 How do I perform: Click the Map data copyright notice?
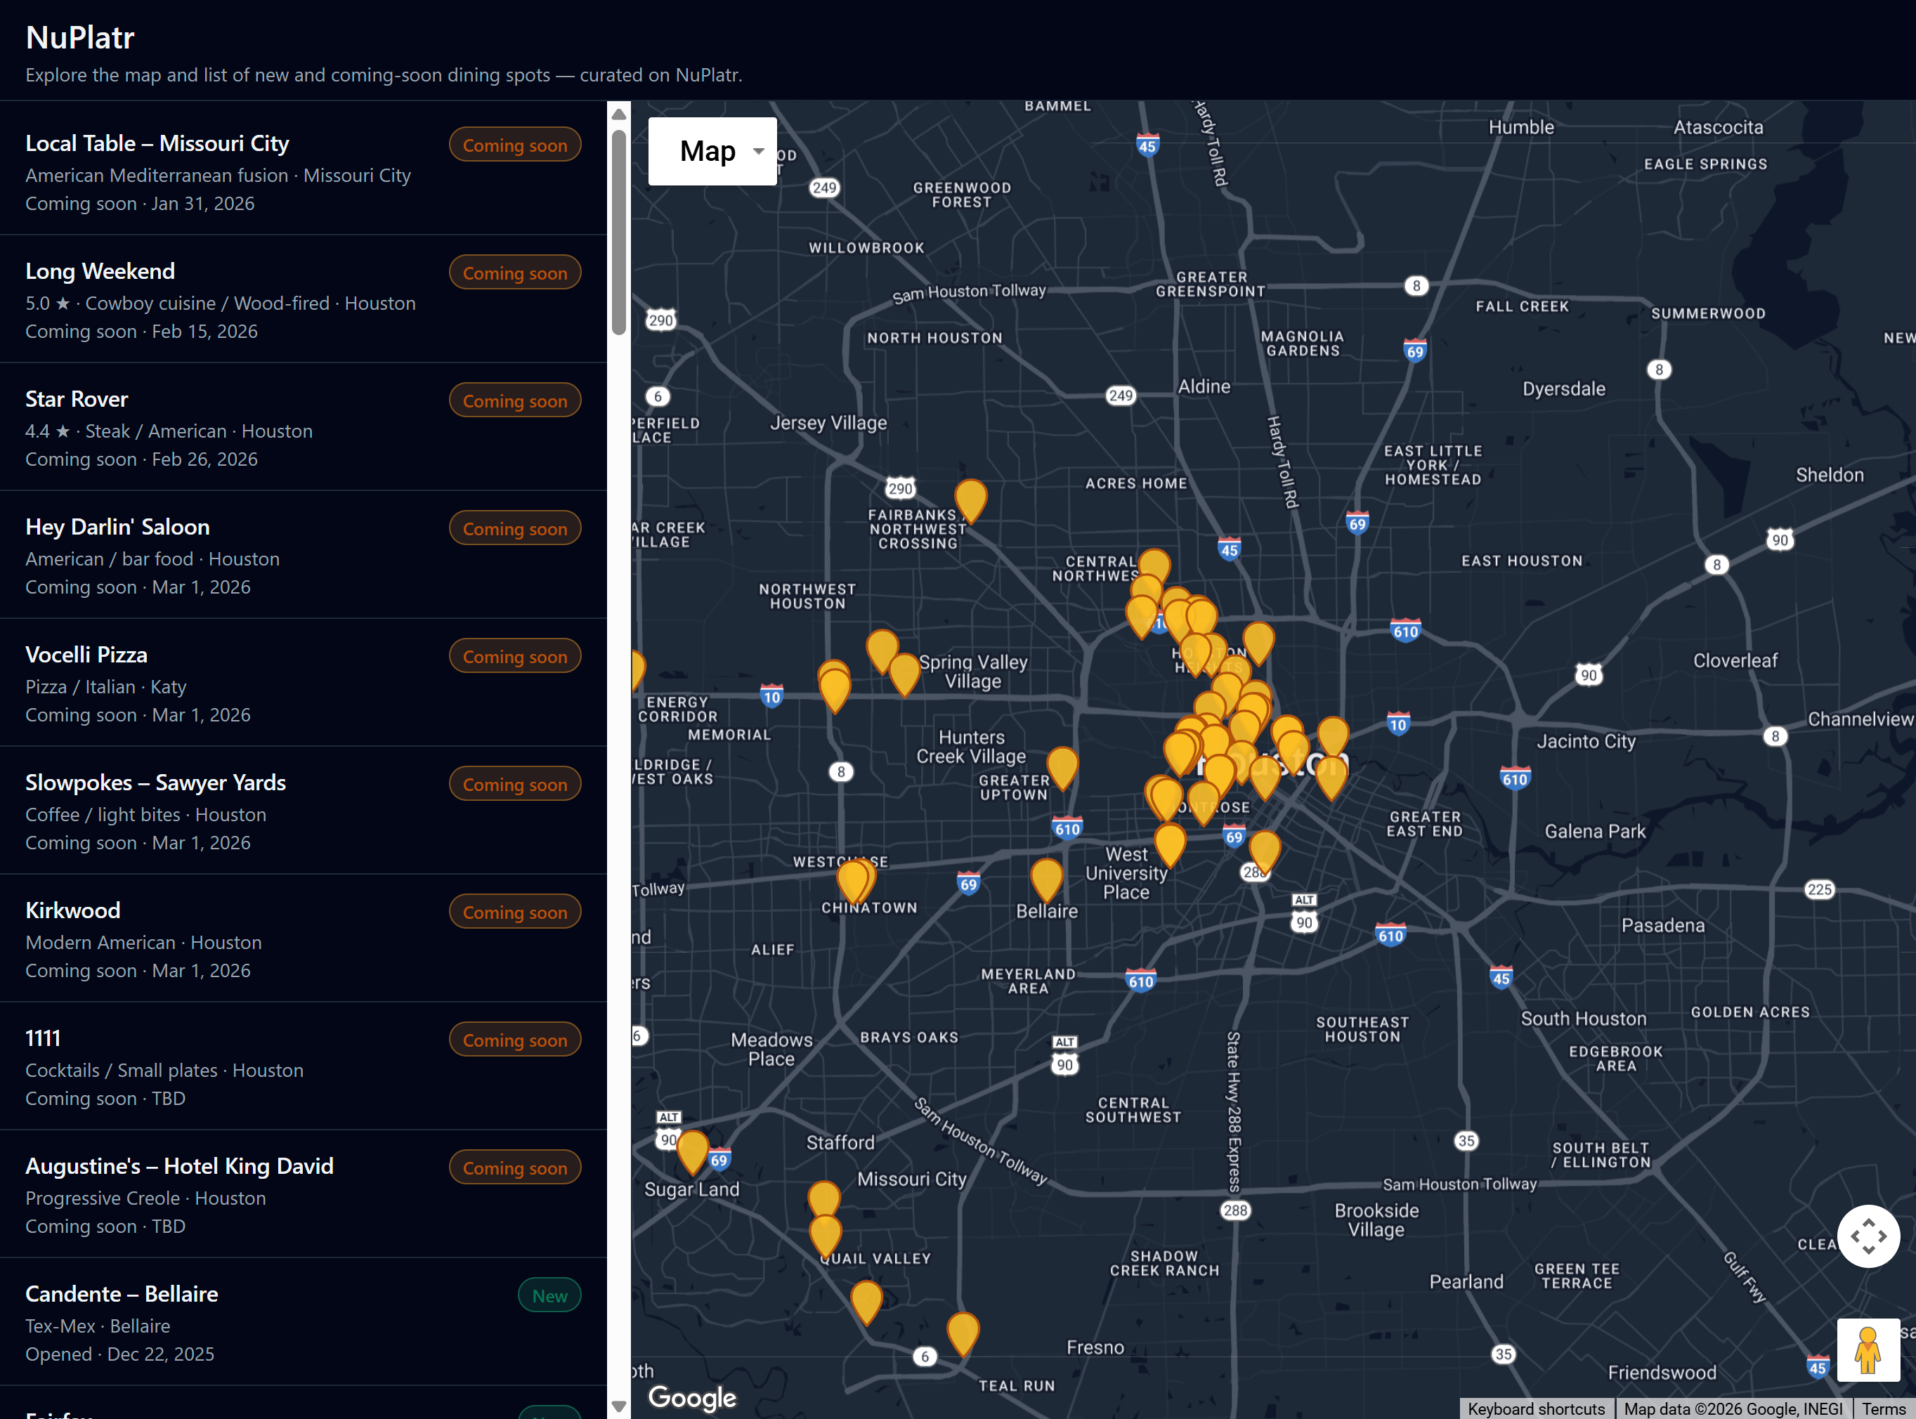click(x=1734, y=1408)
